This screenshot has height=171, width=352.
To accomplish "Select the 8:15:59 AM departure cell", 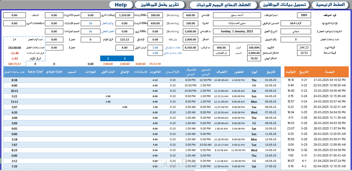I will coord(221,150).
